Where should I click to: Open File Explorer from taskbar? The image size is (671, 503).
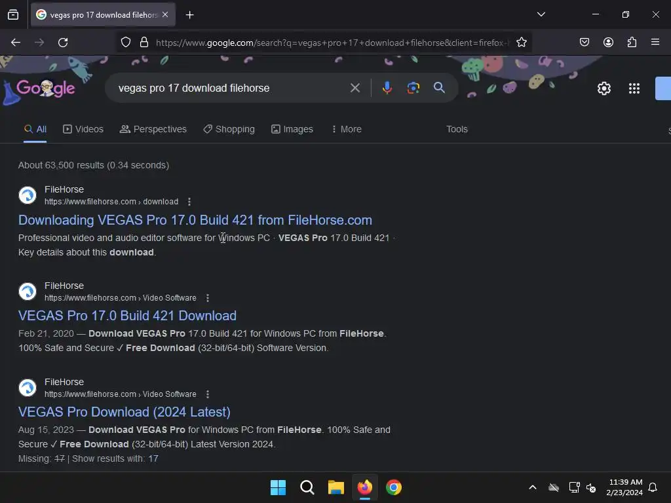336,487
